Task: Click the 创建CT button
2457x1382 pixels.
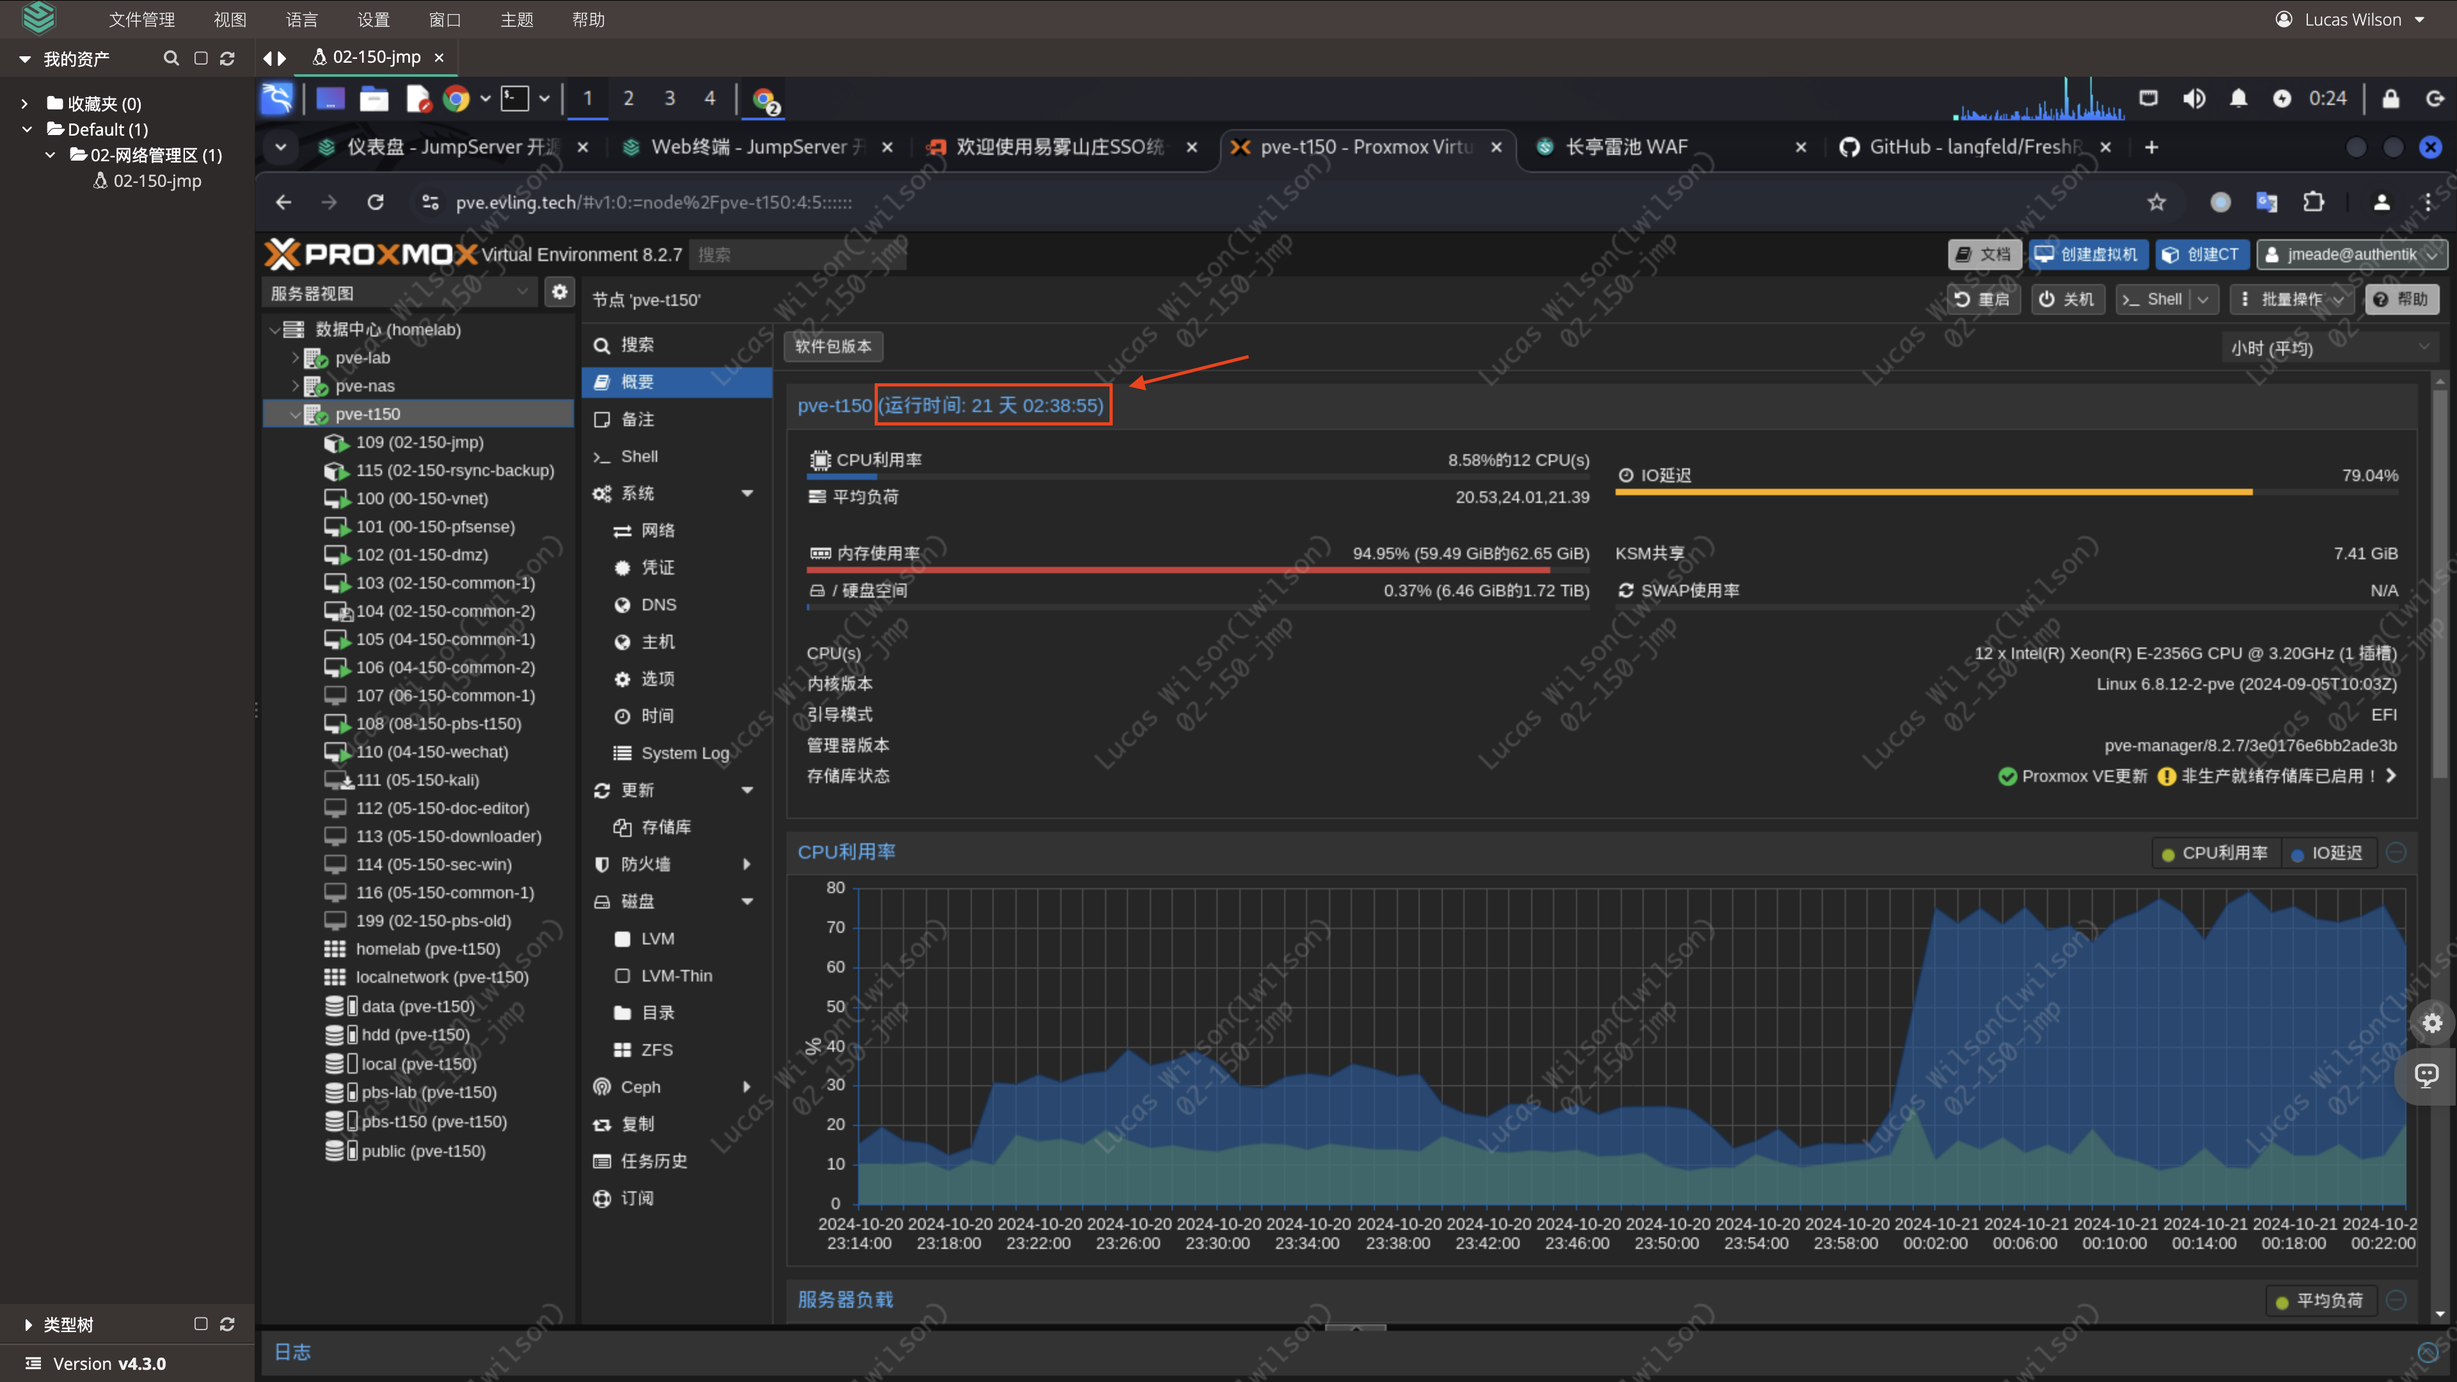Action: coord(2201,255)
